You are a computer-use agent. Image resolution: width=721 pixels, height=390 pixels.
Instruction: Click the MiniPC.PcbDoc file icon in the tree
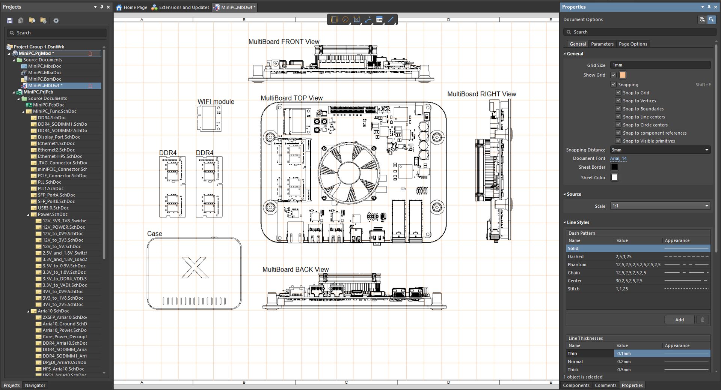pos(29,105)
